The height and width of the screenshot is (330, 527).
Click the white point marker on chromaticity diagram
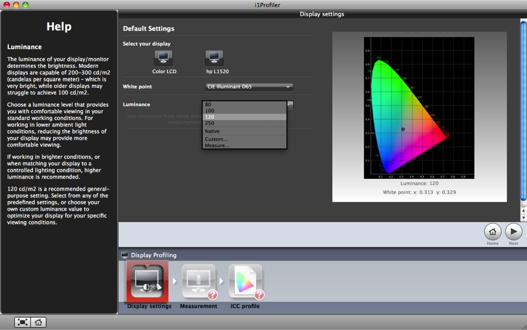[403, 130]
